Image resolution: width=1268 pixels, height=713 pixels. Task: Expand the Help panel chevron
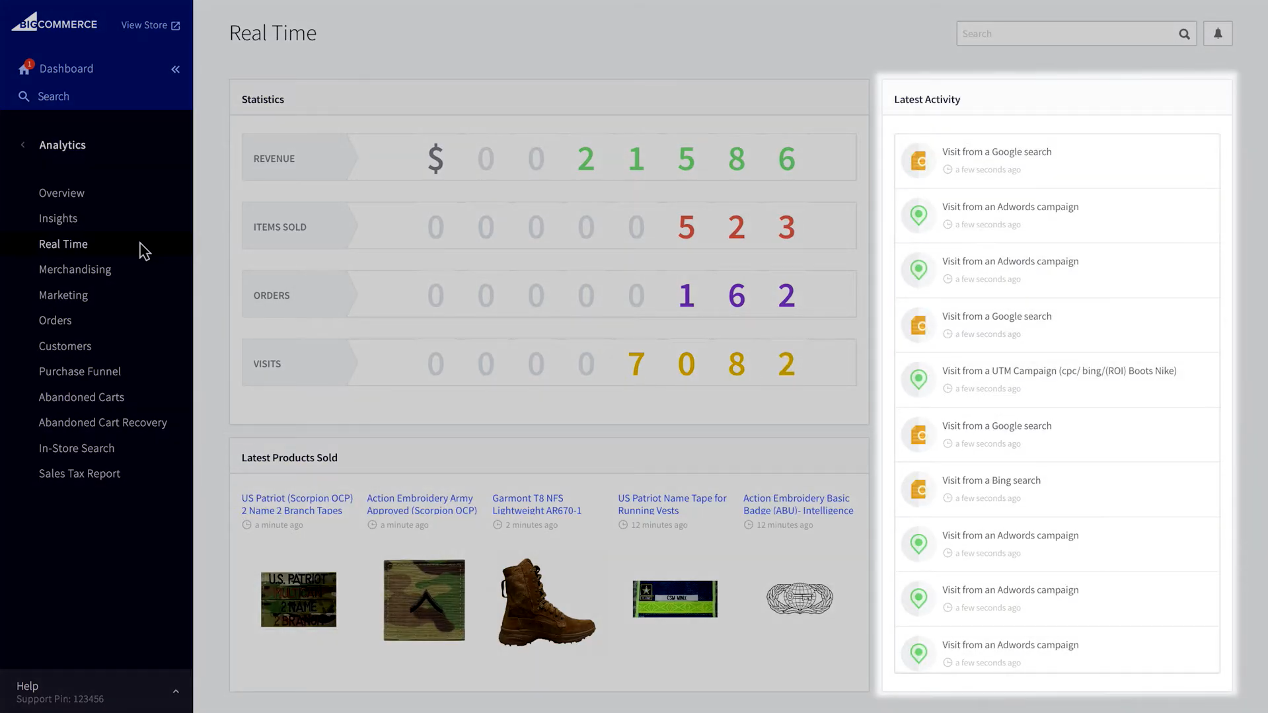pos(176,691)
